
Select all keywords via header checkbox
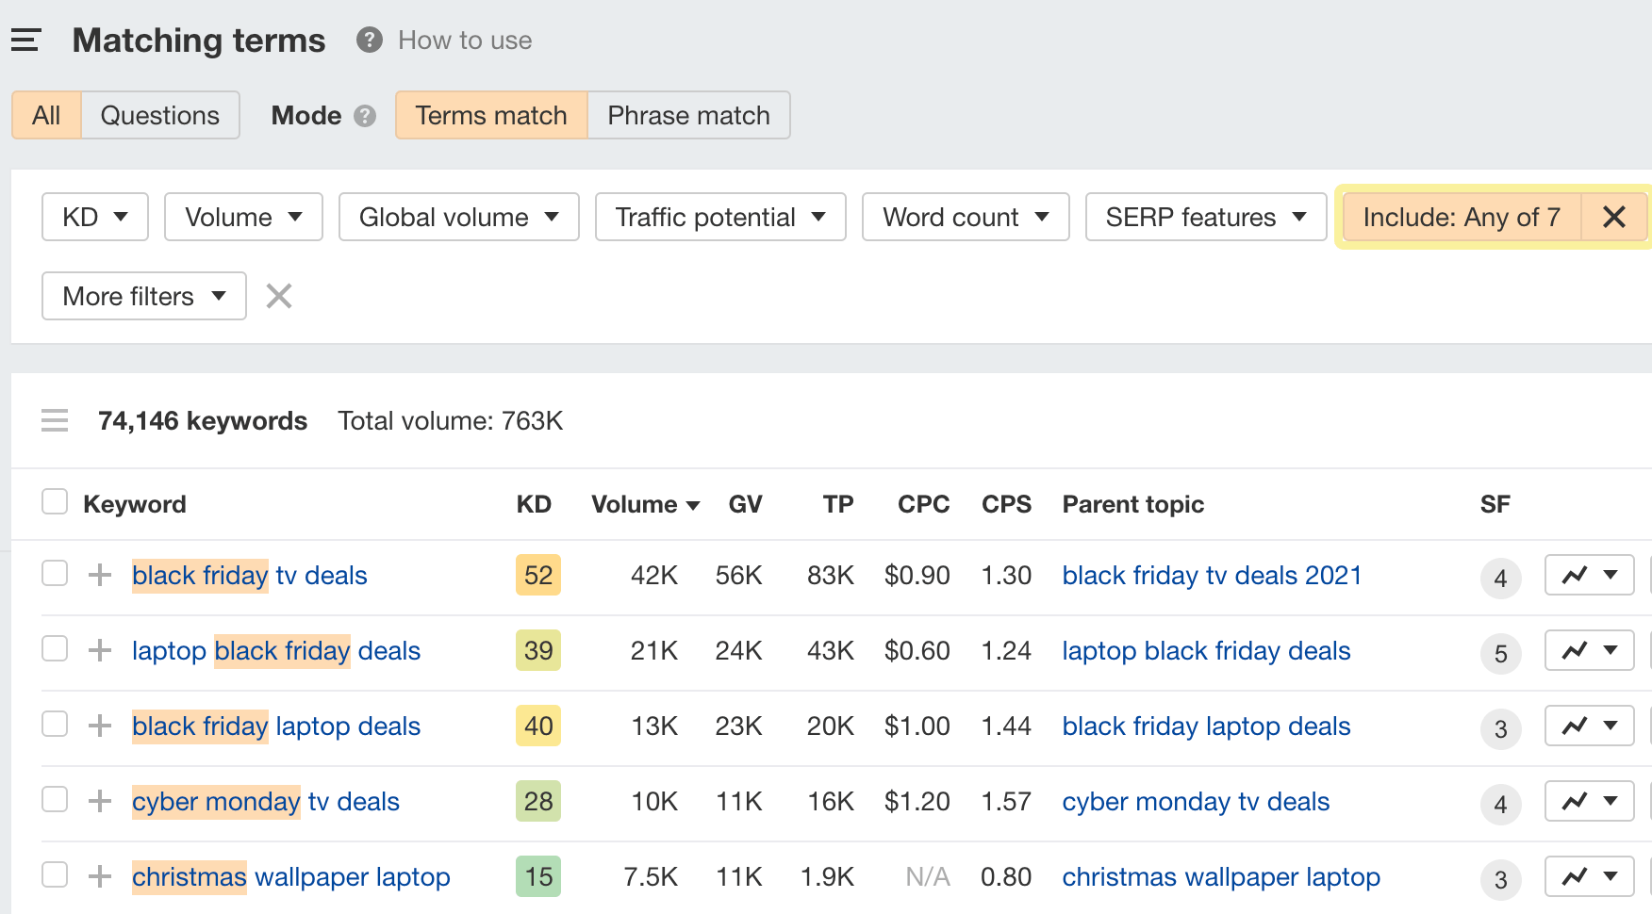[55, 502]
